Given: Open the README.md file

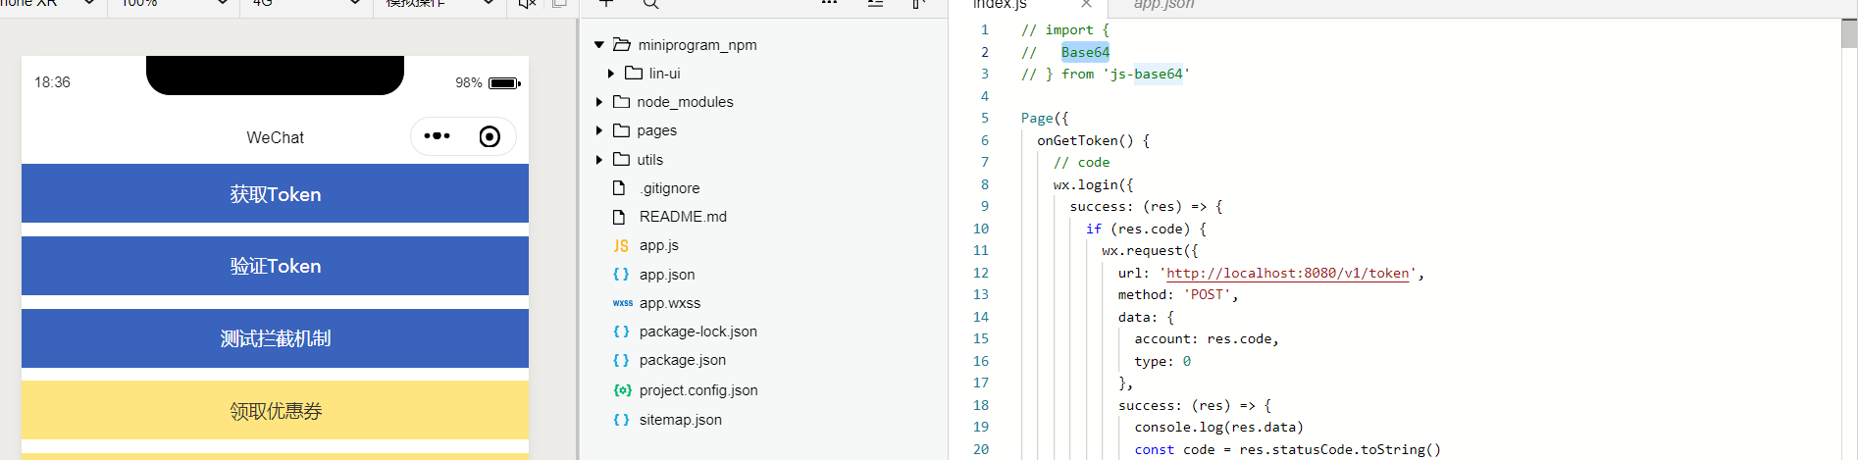Looking at the screenshot, I should (x=682, y=217).
